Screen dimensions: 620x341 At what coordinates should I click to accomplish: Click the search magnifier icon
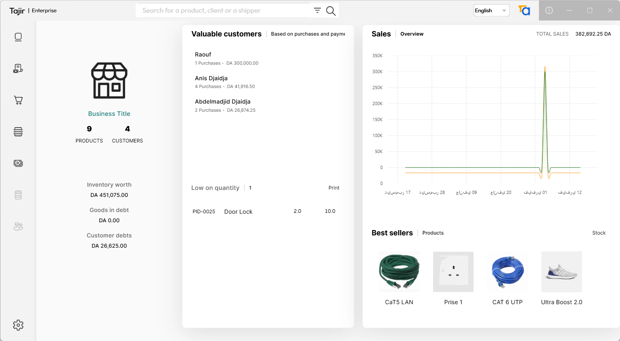pos(331,11)
